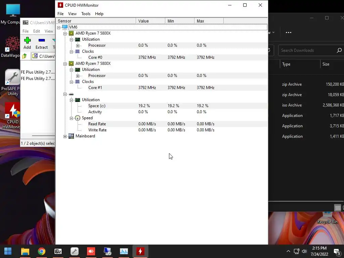Click the drive Utilization graph icon
The image size is (344, 258).
coord(78,100)
